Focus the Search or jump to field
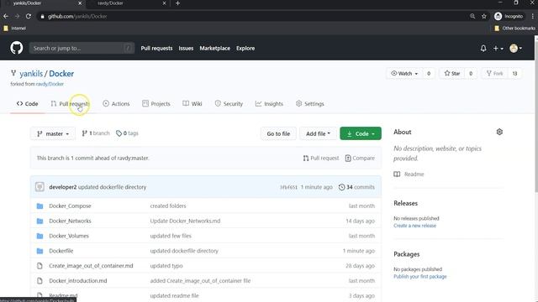The image size is (538, 302). pos(82,49)
